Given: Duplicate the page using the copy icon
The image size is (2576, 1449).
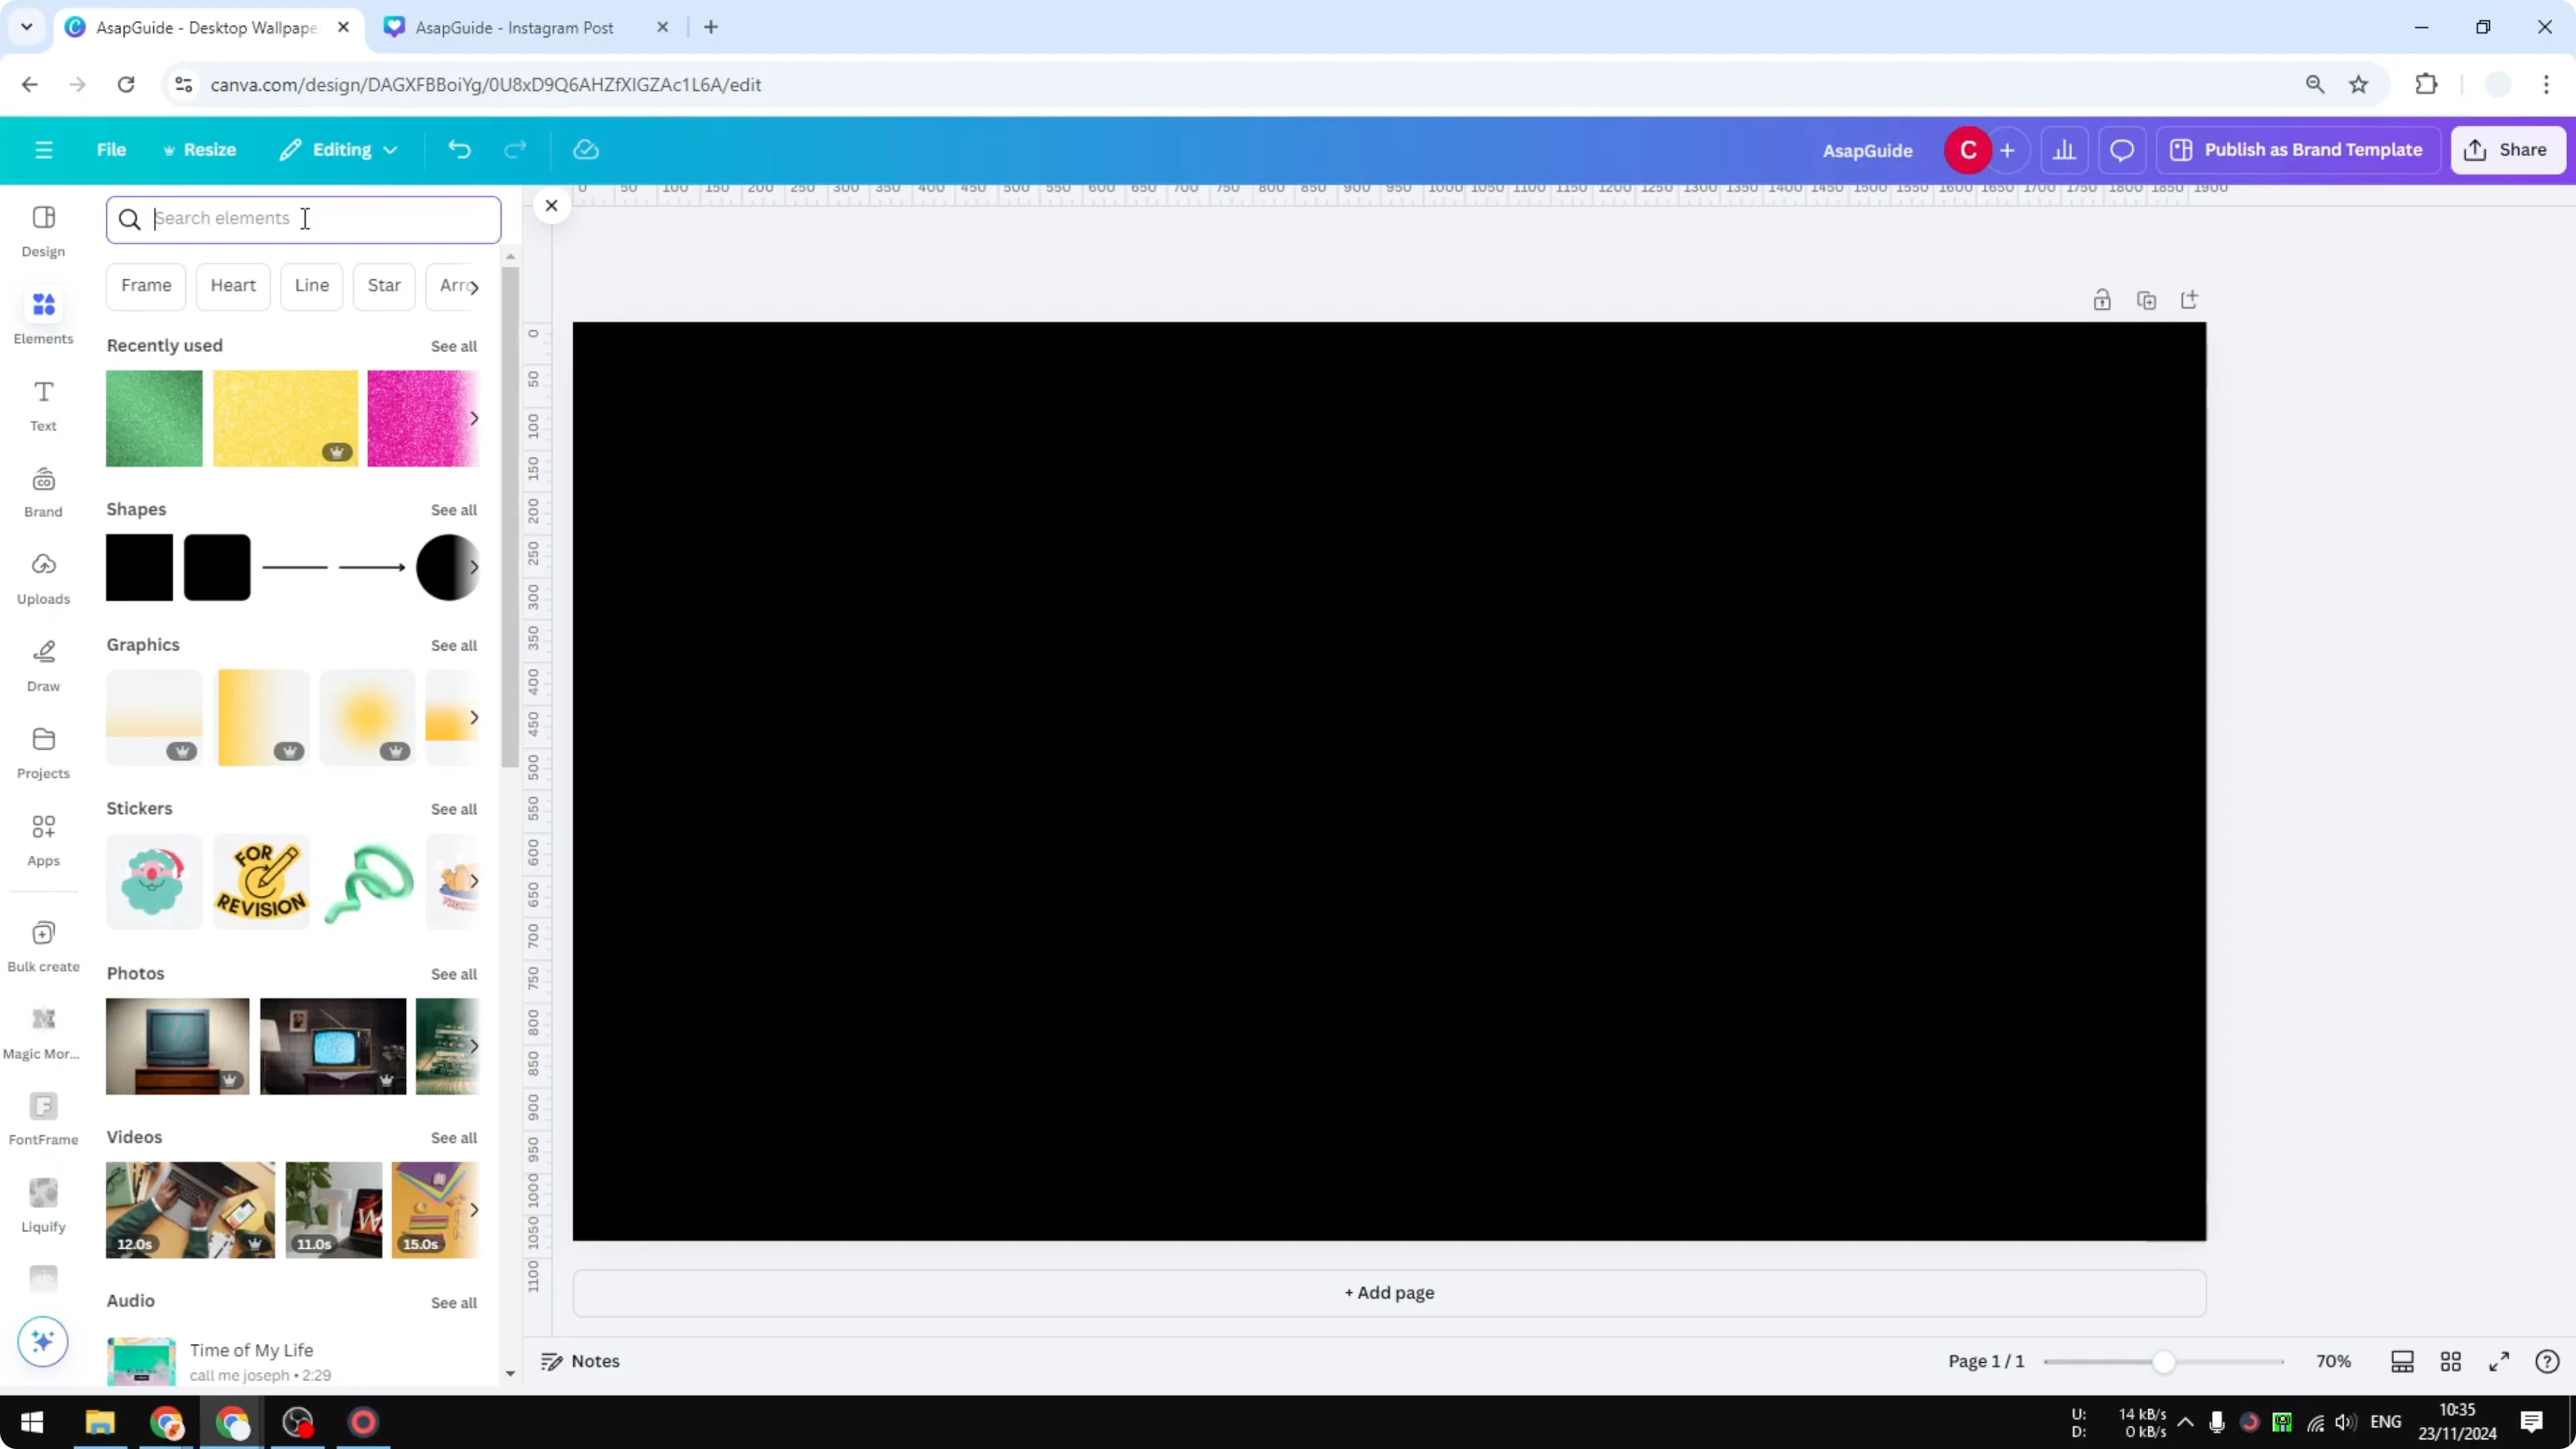Looking at the screenshot, I should (x=2147, y=299).
